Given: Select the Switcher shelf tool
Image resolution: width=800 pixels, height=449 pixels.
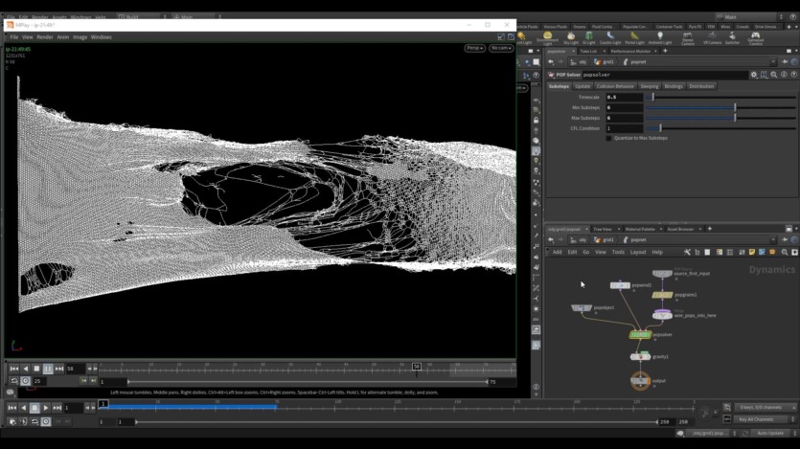Looking at the screenshot, I should [x=732, y=37].
